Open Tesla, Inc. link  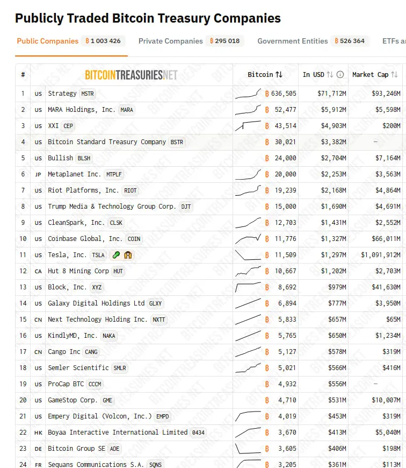67,255
